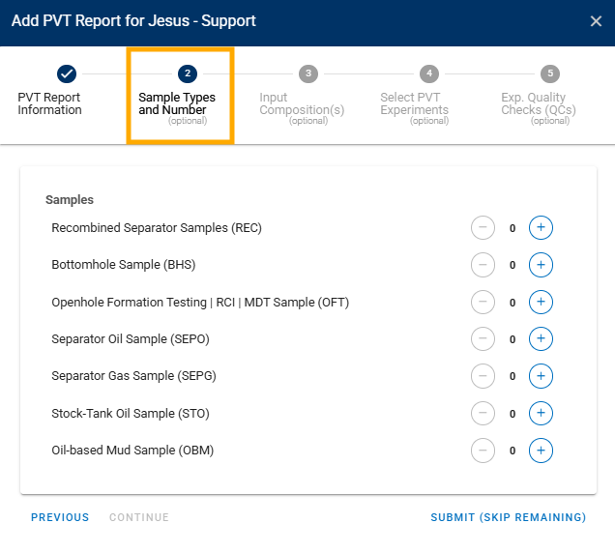Click the PREVIOUS button

pyautogui.click(x=60, y=517)
